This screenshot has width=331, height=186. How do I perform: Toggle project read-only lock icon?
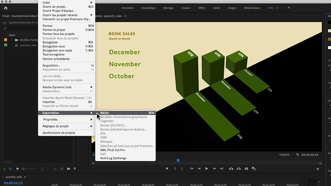4,169
